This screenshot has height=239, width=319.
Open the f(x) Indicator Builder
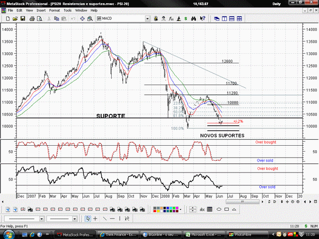(171, 19)
